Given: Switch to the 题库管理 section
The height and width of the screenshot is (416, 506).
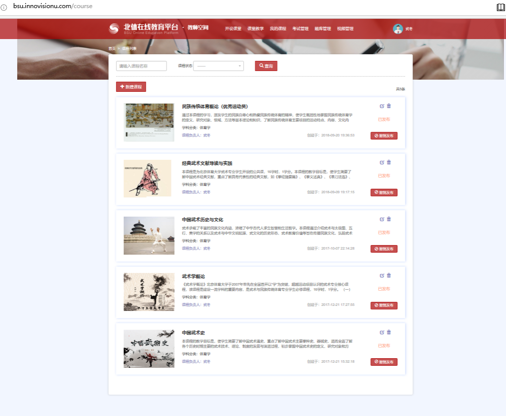Looking at the screenshot, I should click(x=322, y=28).
